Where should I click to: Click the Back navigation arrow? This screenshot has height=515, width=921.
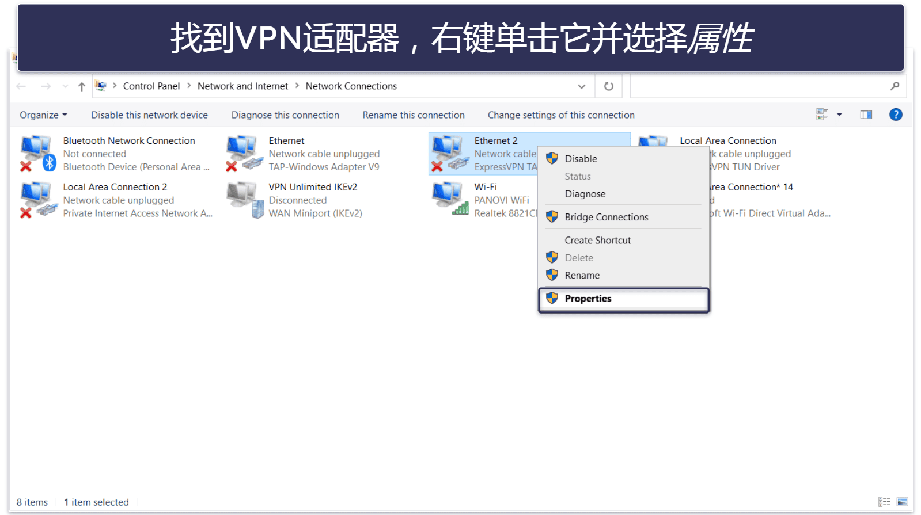21,86
